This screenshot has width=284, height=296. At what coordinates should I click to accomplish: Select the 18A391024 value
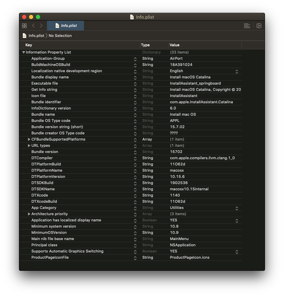point(181,65)
